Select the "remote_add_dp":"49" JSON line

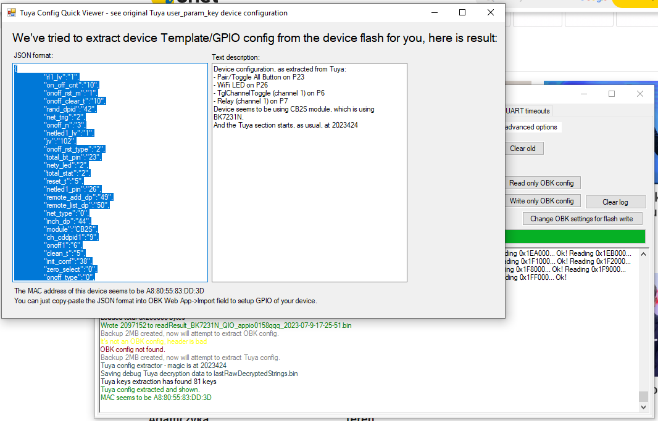pos(78,197)
